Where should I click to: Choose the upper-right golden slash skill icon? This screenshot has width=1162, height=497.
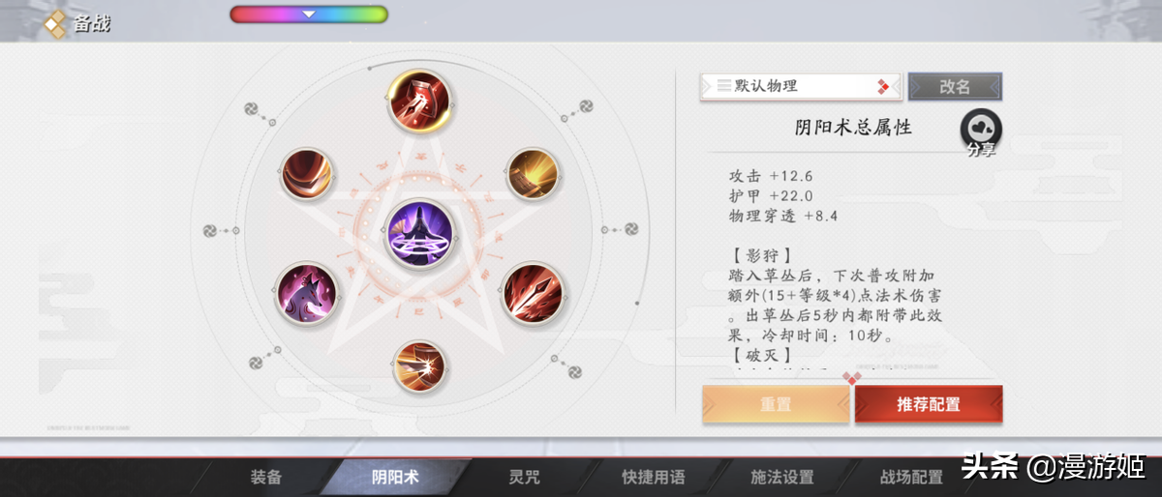532,175
